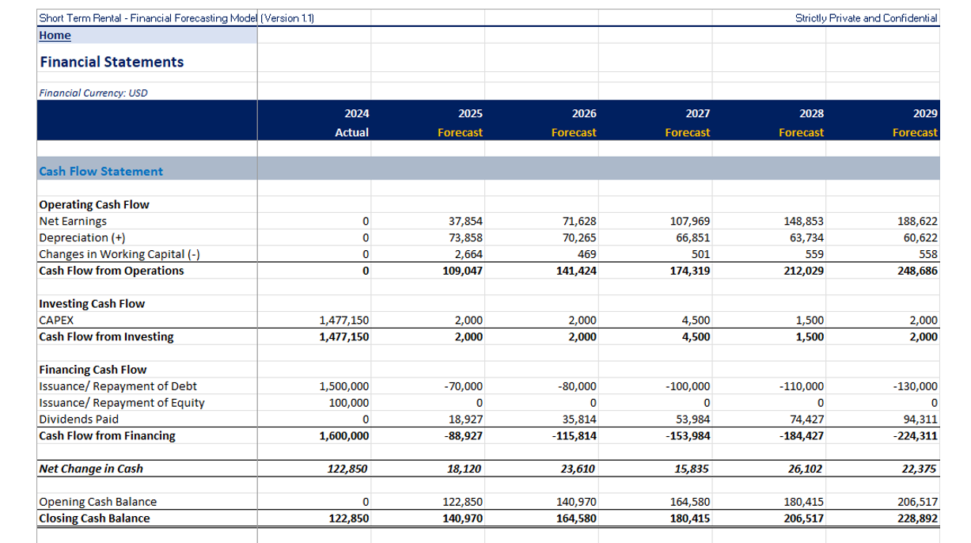Select the Investing Cash Flow section header
The width and height of the screenshot is (971, 543).
(82, 303)
